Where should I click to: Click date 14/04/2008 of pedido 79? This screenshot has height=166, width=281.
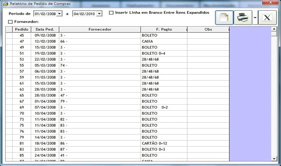pyautogui.click(x=45, y=137)
